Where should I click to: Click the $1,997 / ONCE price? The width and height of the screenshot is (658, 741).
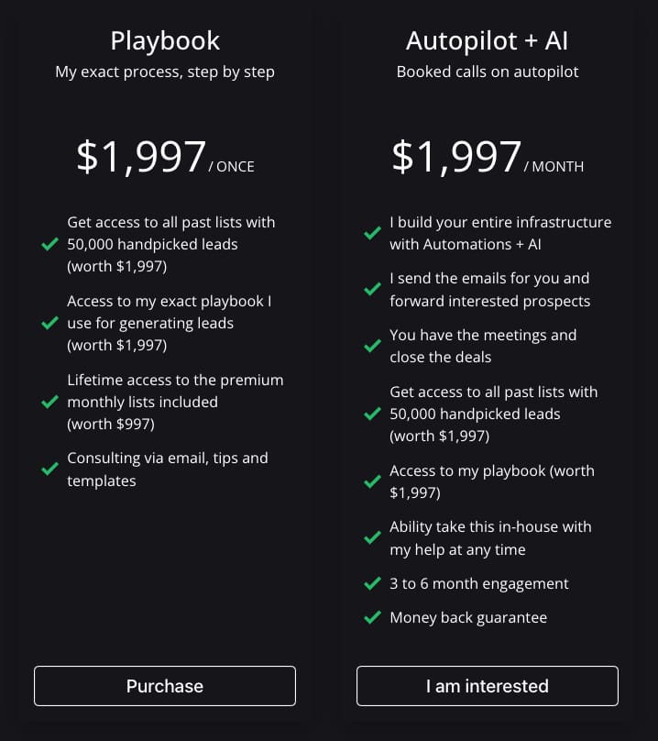(x=165, y=157)
